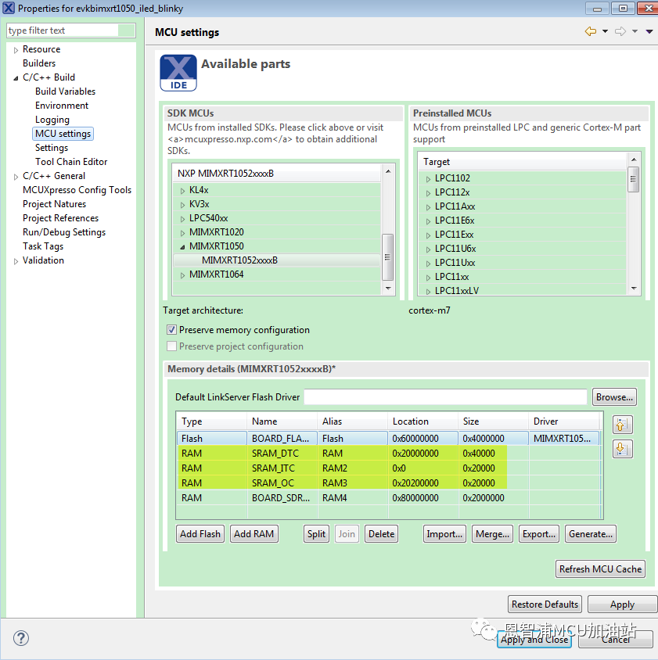The height and width of the screenshot is (660, 658).
Task: Move memory region down with arrow icon
Action: tap(622, 449)
